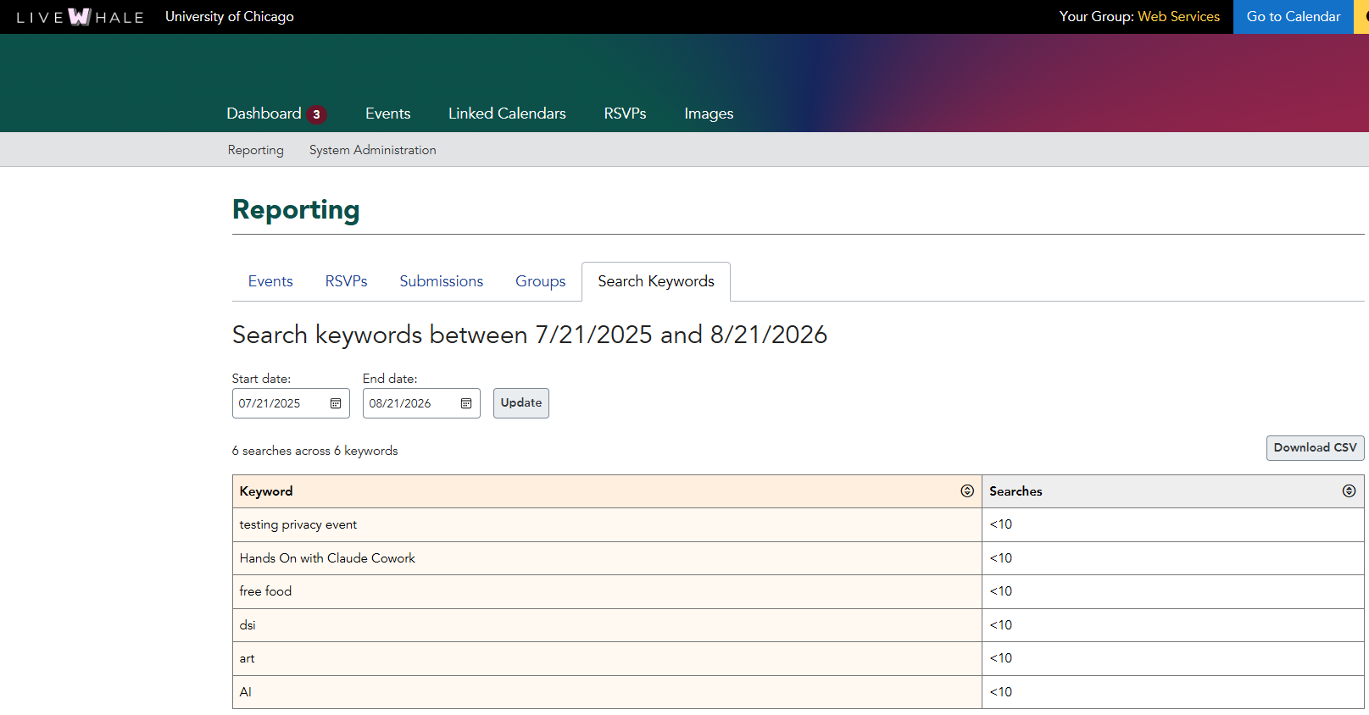
Task: Open Linked Calendars in the navigation
Action: pos(507,114)
